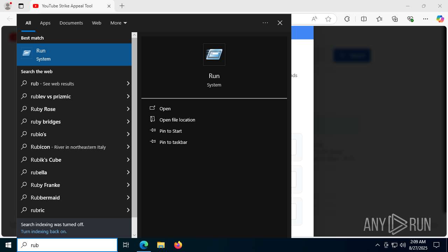Close the YouTube Strike Appeal Tool tab
Viewport: 448px width, 252px height.
tap(109, 6)
